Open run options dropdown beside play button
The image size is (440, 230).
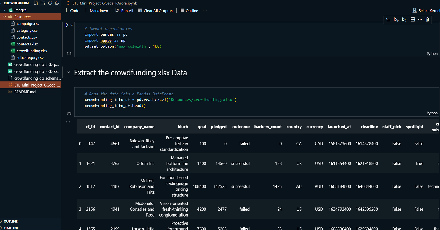coord(72,25)
